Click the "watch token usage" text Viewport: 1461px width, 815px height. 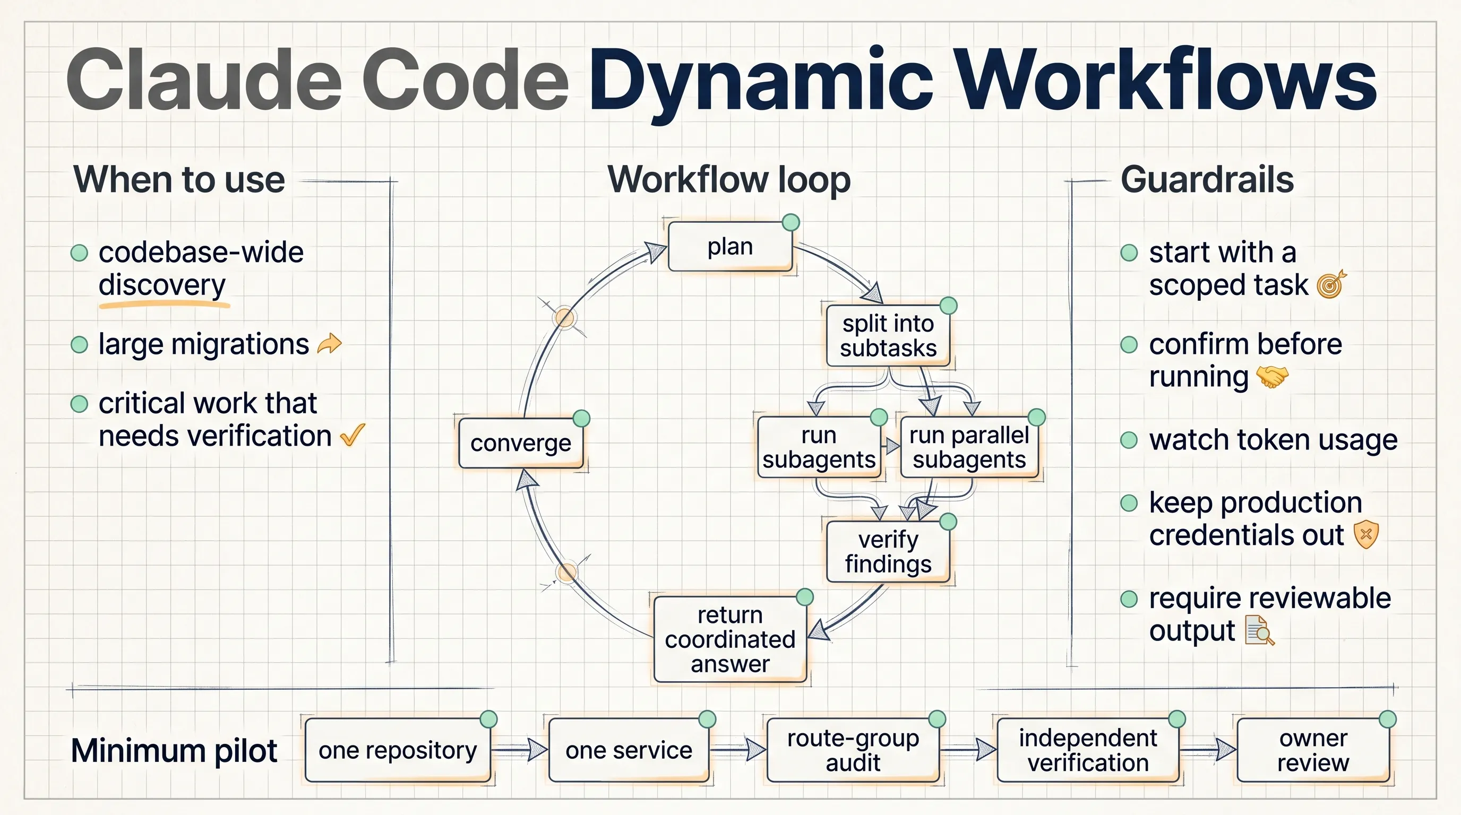coord(1273,440)
